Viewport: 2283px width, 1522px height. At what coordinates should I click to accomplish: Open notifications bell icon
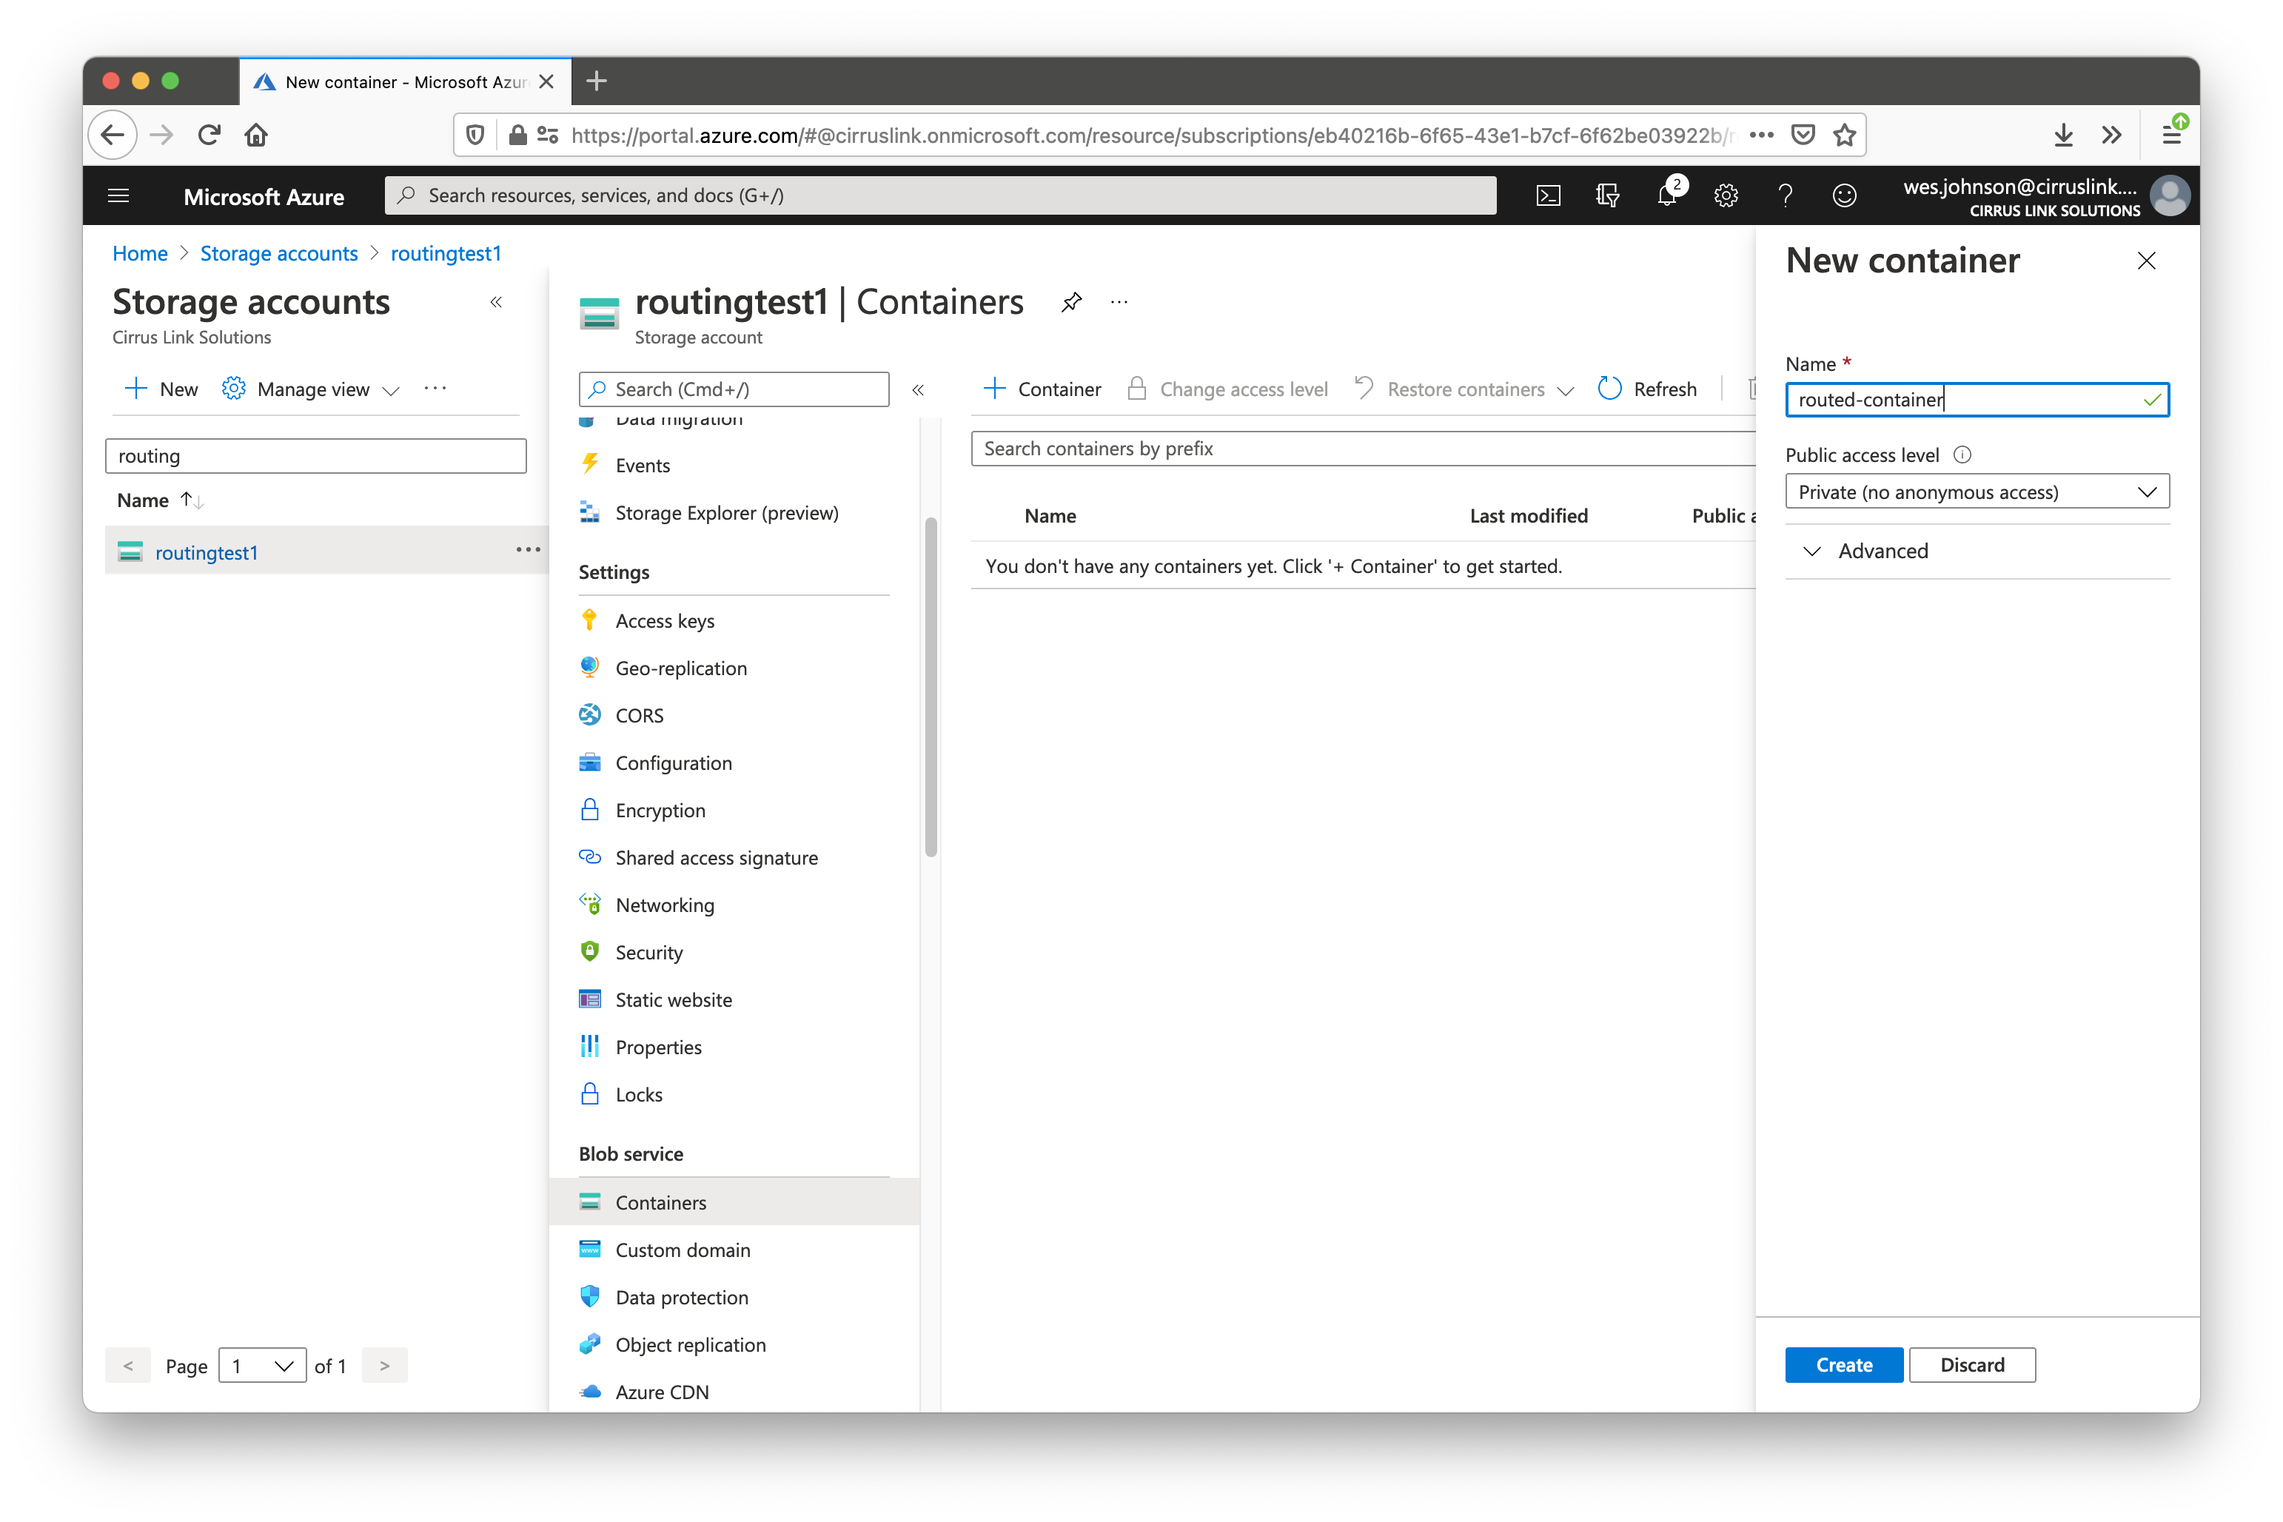1666,195
